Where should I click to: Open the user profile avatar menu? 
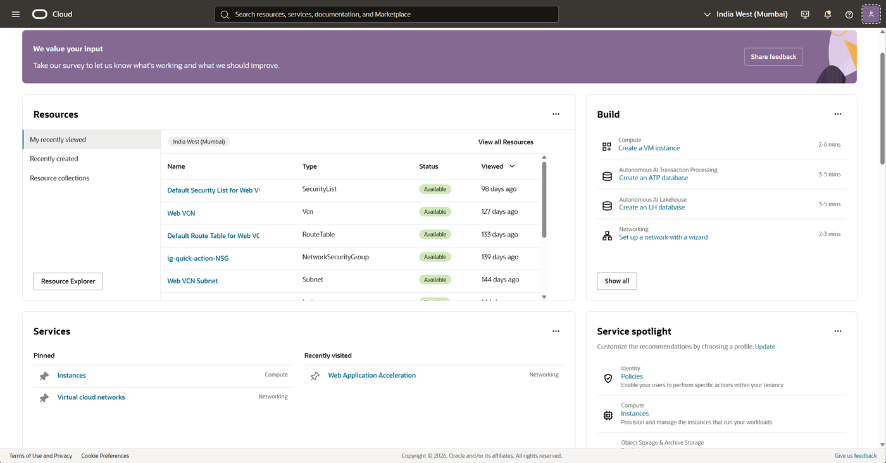click(871, 14)
